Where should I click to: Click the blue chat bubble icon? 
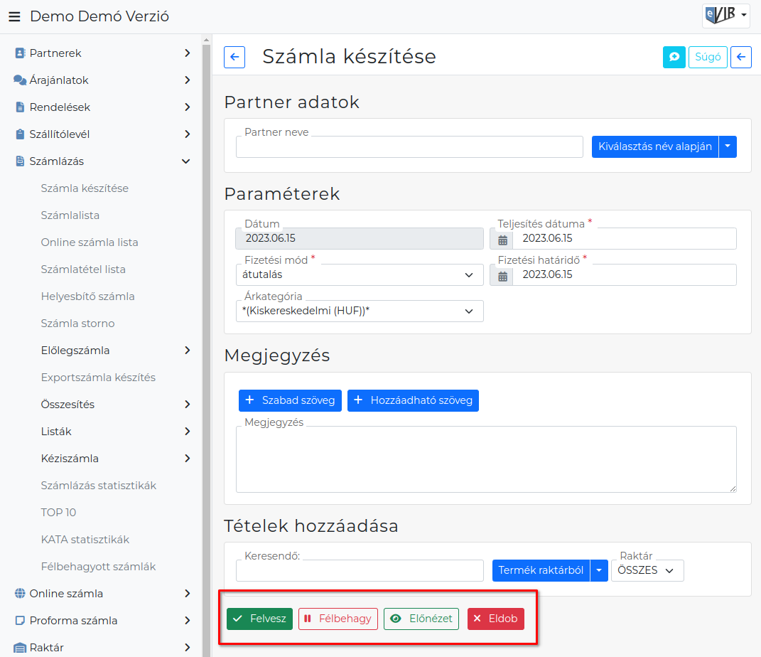pyautogui.click(x=674, y=57)
